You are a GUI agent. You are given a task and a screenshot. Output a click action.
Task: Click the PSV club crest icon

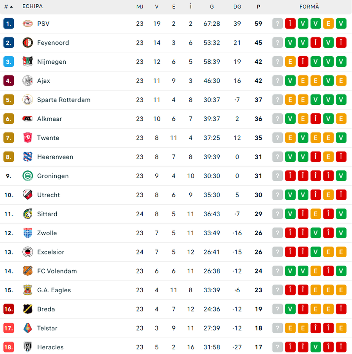tap(28, 23)
